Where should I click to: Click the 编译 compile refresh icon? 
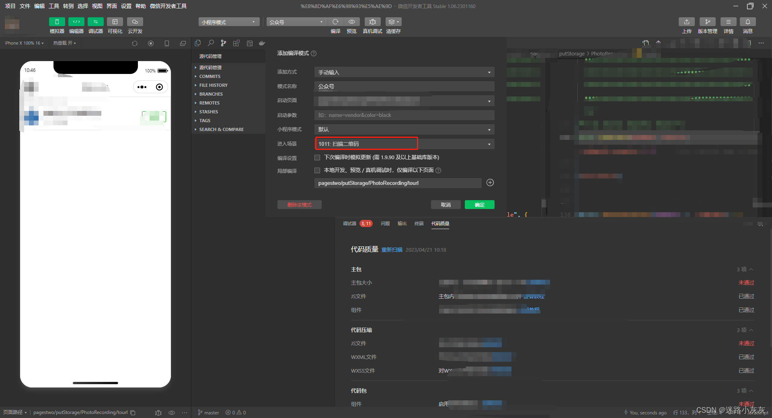(335, 22)
